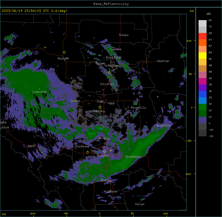
Task: Click the vertical axis 0 tick label
Action: click(192, 108)
